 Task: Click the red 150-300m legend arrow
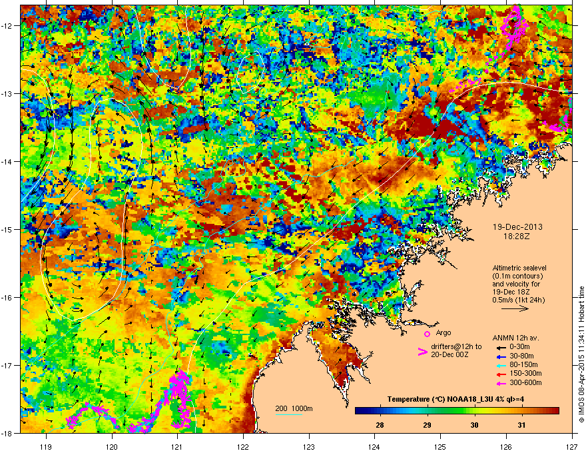click(x=501, y=374)
